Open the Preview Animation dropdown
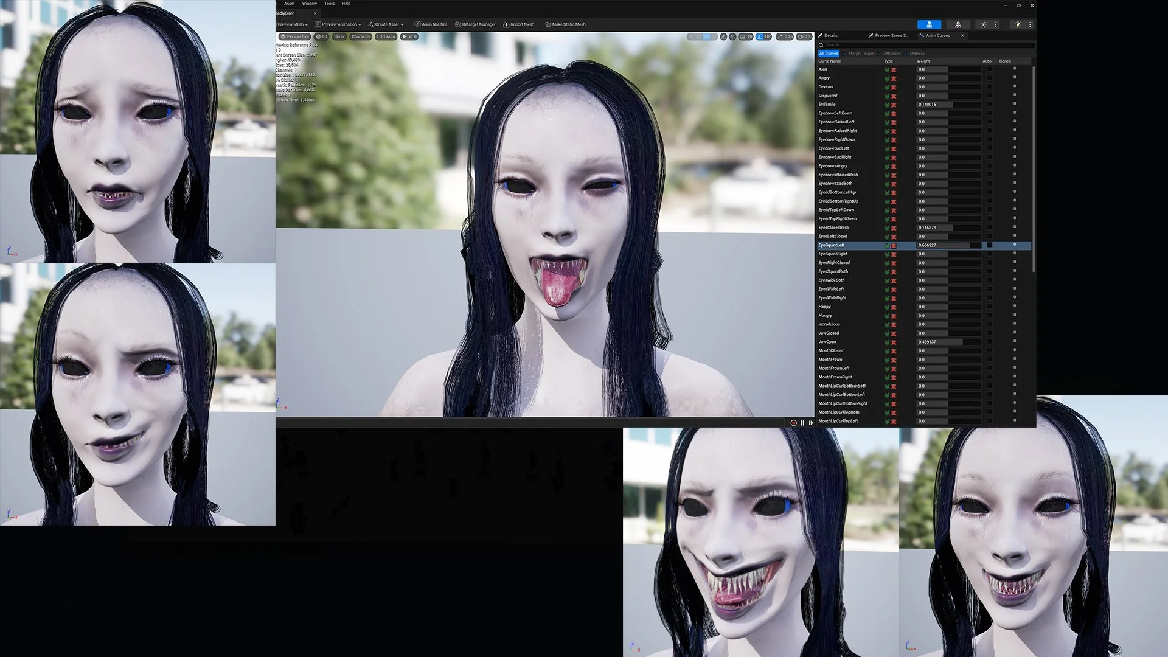Image resolution: width=1168 pixels, height=657 pixels. coord(338,24)
